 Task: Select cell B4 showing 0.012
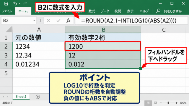pyautogui.click(x=103, y=64)
